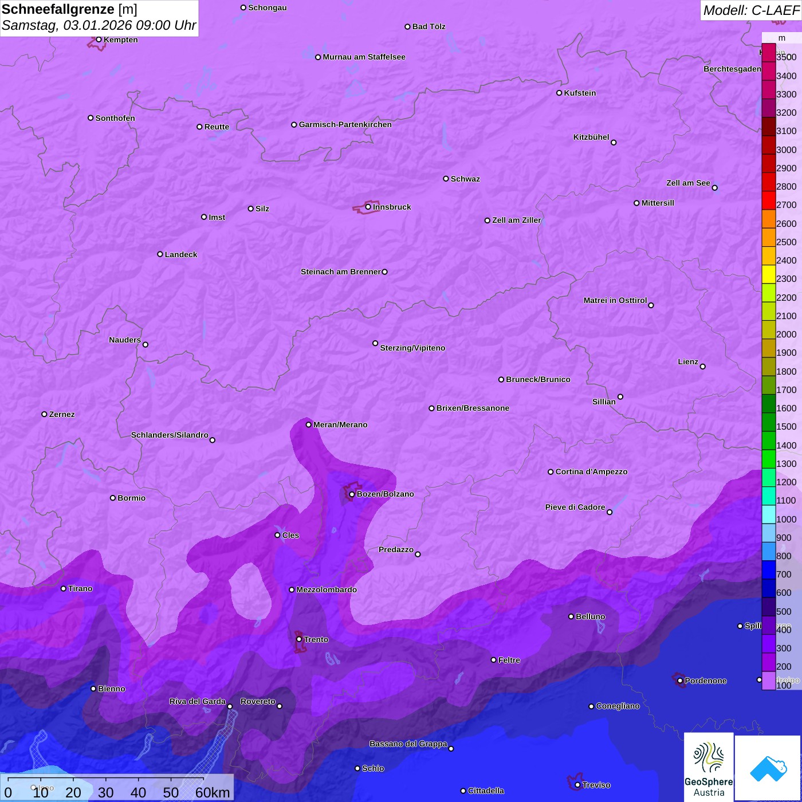Click the Bormio label

(x=132, y=498)
